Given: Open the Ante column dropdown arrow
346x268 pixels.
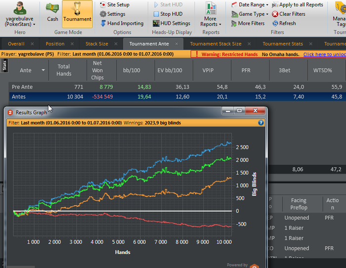Looking at the screenshot, I should click(x=43, y=70).
